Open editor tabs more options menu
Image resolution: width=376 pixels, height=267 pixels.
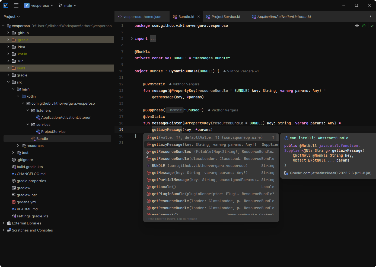[x=370, y=17]
